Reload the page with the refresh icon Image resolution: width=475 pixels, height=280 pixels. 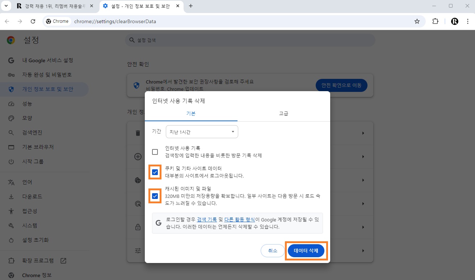click(33, 21)
